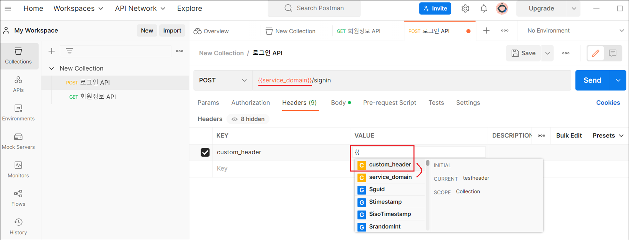Open Tests tab
This screenshot has height=240, width=629.
coord(436,103)
